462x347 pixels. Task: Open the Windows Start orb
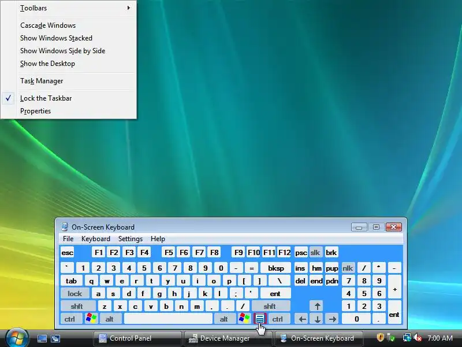point(17,338)
